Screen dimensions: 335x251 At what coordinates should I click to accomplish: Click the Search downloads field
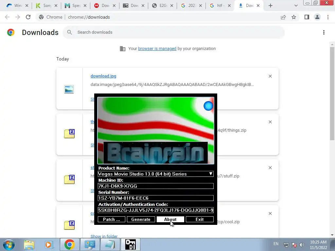(174, 32)
